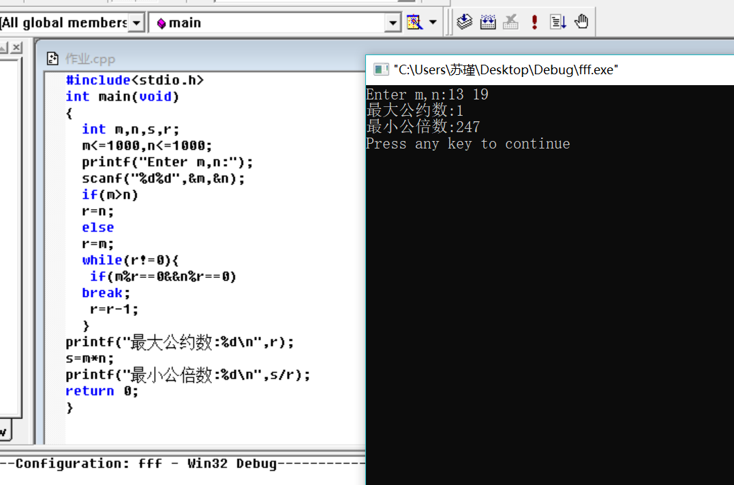
Task: Expand the WizardBar actions arrow menu
Action: [433, 22]
